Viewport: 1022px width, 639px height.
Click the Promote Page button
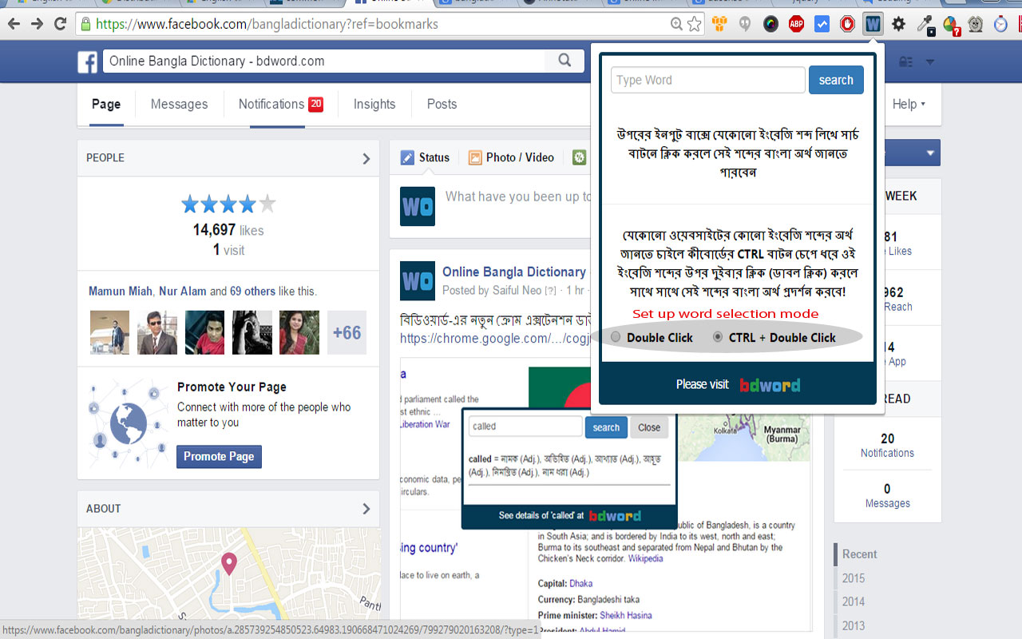(x=219, y=456)
